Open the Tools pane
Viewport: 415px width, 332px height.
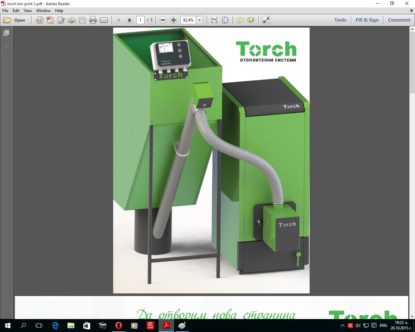coord(340,20)
